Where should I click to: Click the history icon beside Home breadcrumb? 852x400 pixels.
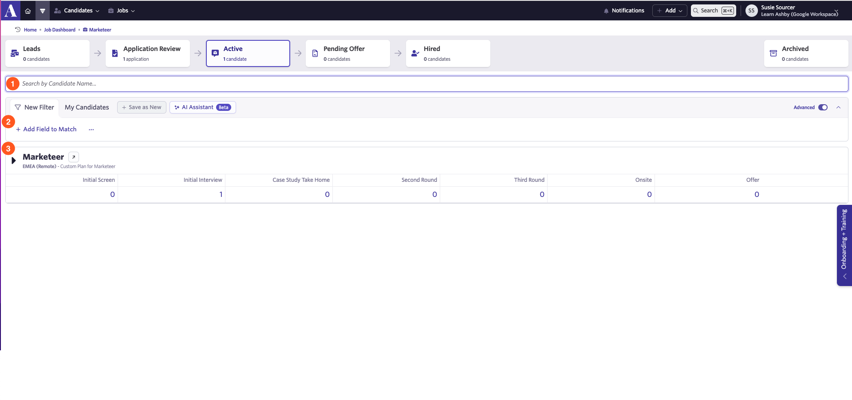pos(18,30)
